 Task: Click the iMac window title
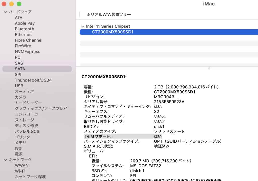coord(209,4)
